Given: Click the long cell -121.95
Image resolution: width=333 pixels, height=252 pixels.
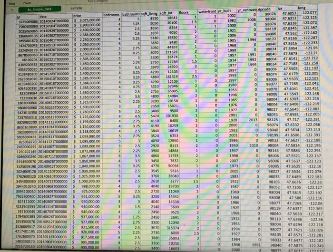Looking at the screenshot, I should click(x=308, y=48).
